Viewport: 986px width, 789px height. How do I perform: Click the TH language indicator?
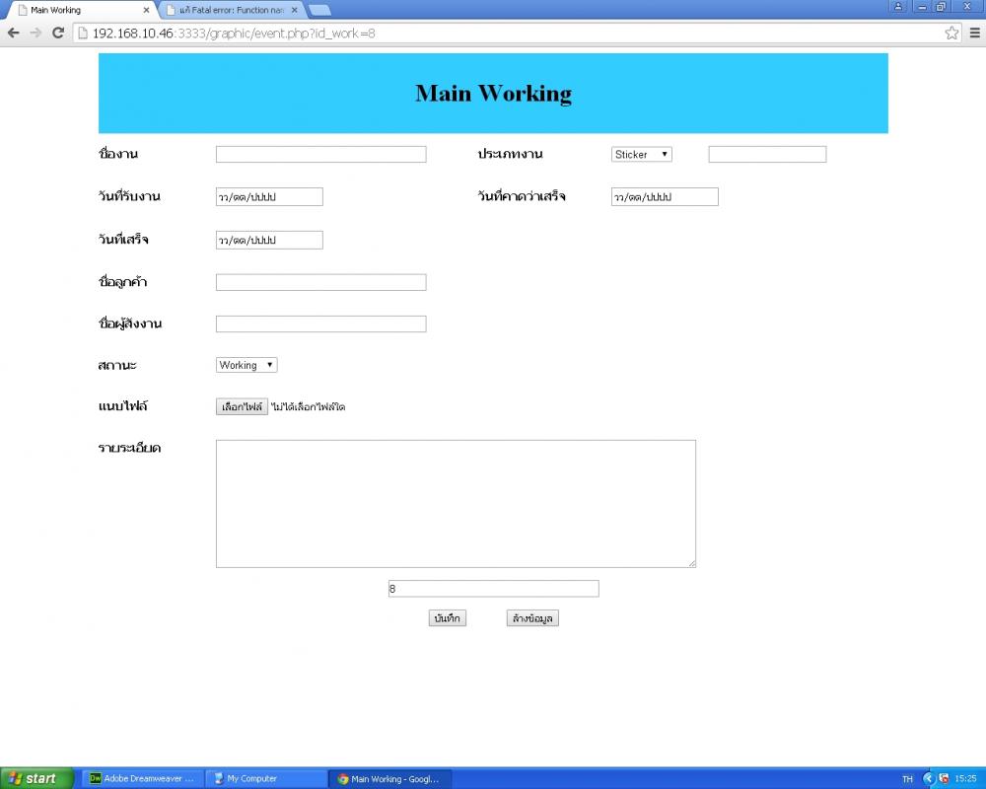(x=907, y=779)
